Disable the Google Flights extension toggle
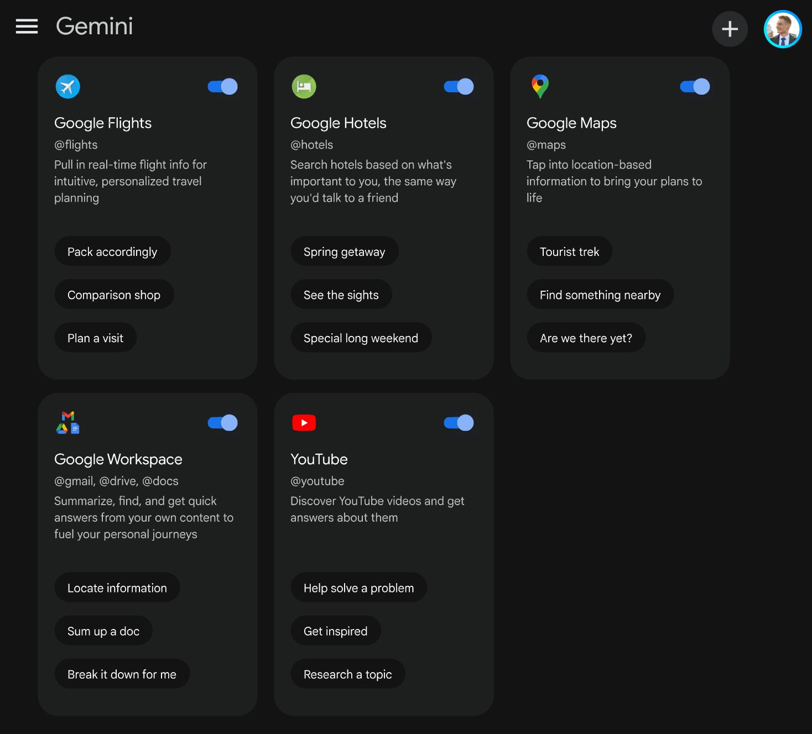 [x=223, y=87]
